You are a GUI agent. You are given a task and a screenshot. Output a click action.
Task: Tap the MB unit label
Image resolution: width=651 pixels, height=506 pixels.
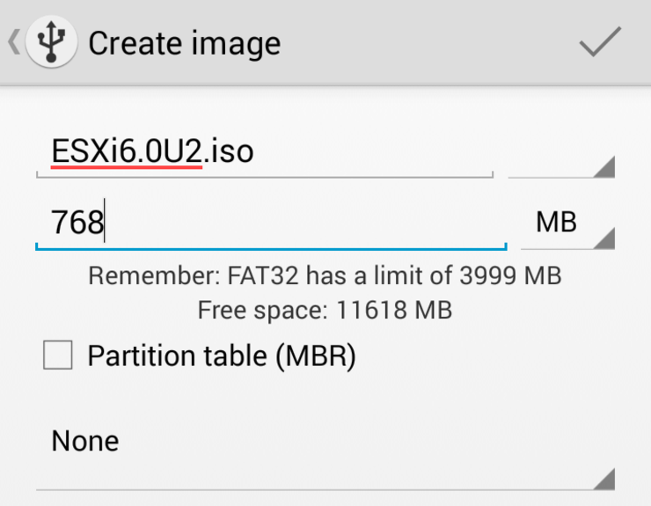pyautogui.click(x=556, y=222)
